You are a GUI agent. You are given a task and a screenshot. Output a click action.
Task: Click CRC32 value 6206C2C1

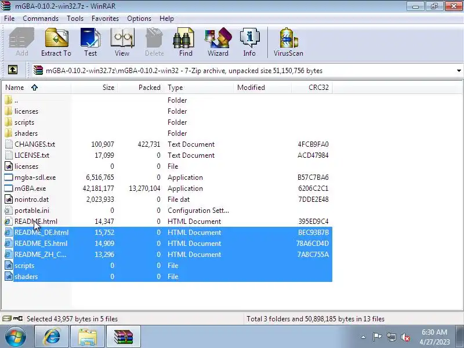pyautogui.click(x=313, y=188)
